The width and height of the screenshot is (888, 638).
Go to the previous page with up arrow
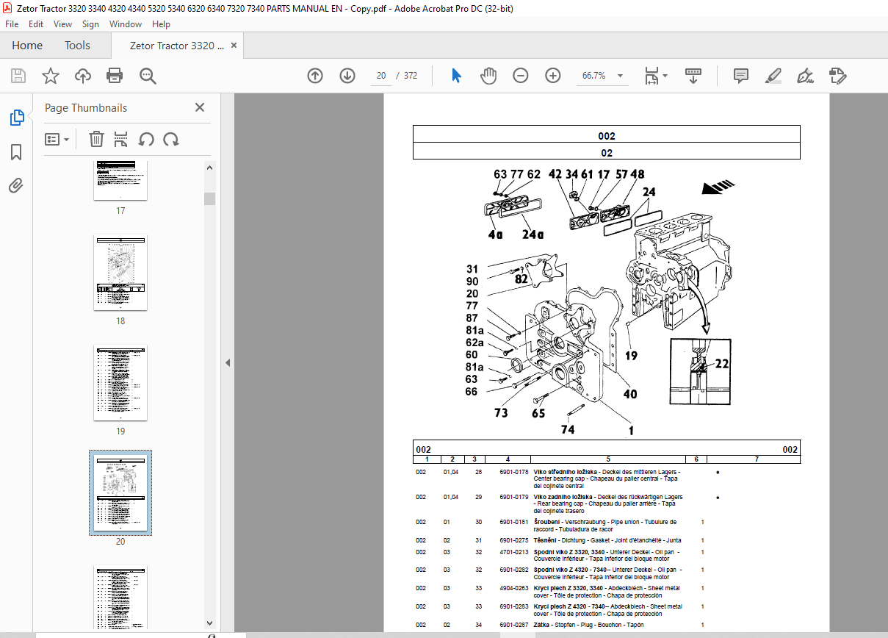[315, 76]
